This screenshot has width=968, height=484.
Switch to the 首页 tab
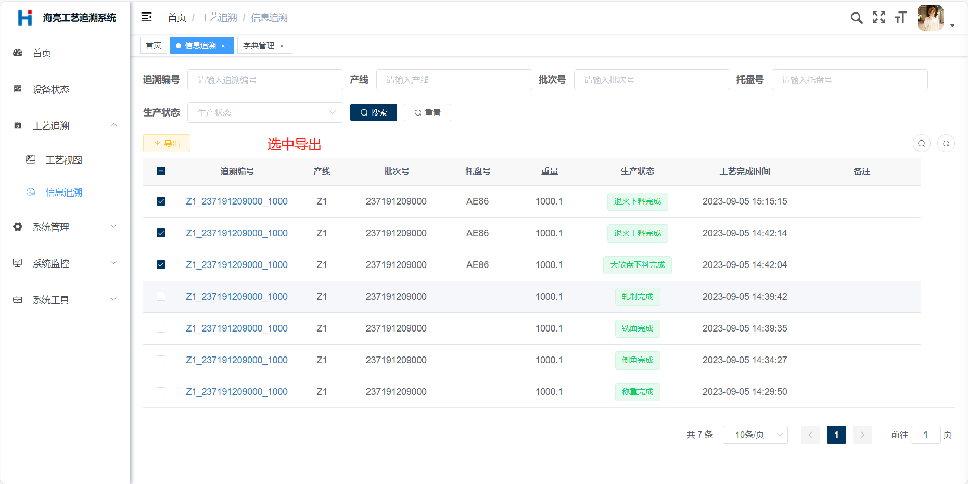(x=154, y=45)
